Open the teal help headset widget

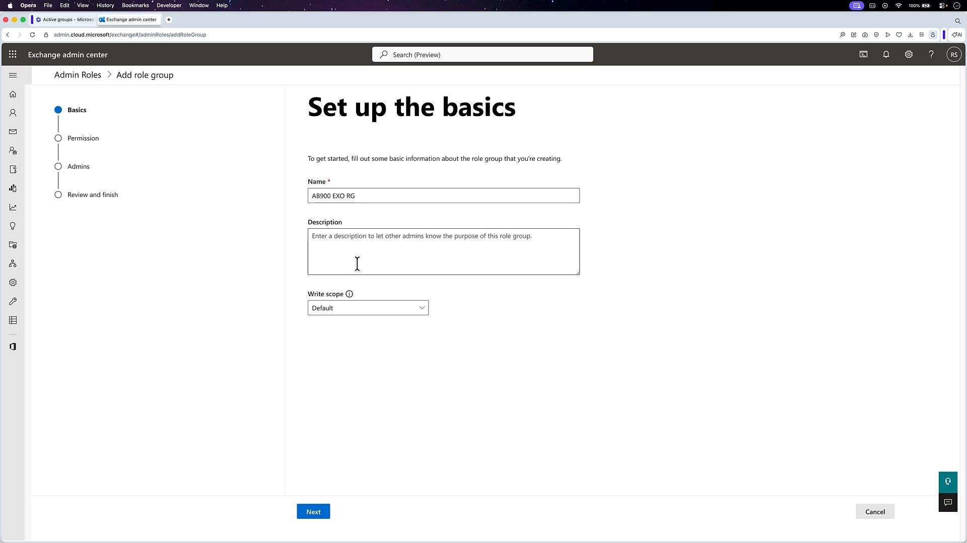tap(948, 482)
